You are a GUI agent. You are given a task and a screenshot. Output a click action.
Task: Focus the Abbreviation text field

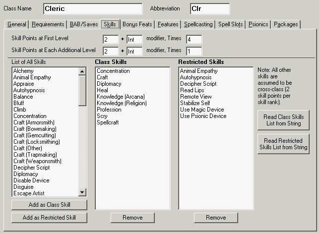coord(210,9)
